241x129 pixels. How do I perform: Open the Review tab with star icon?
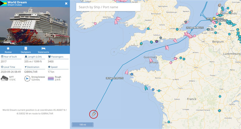pyautogui.click(x=8, y=50)
